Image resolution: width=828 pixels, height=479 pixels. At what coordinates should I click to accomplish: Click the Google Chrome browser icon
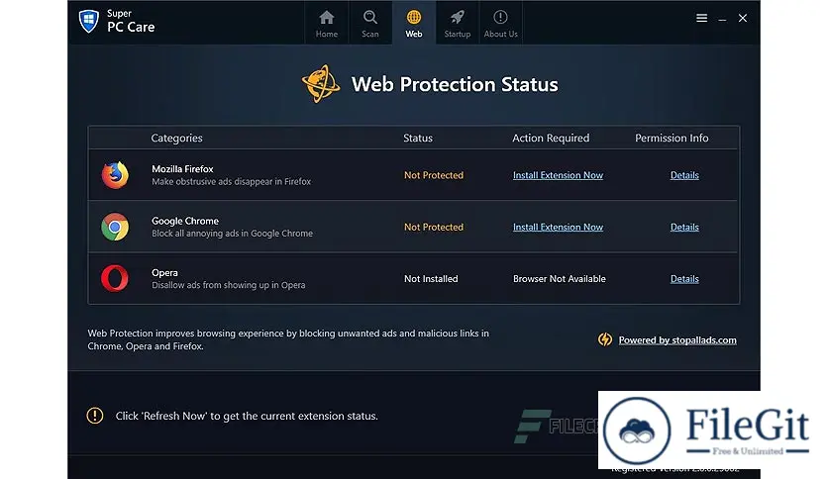115,227
